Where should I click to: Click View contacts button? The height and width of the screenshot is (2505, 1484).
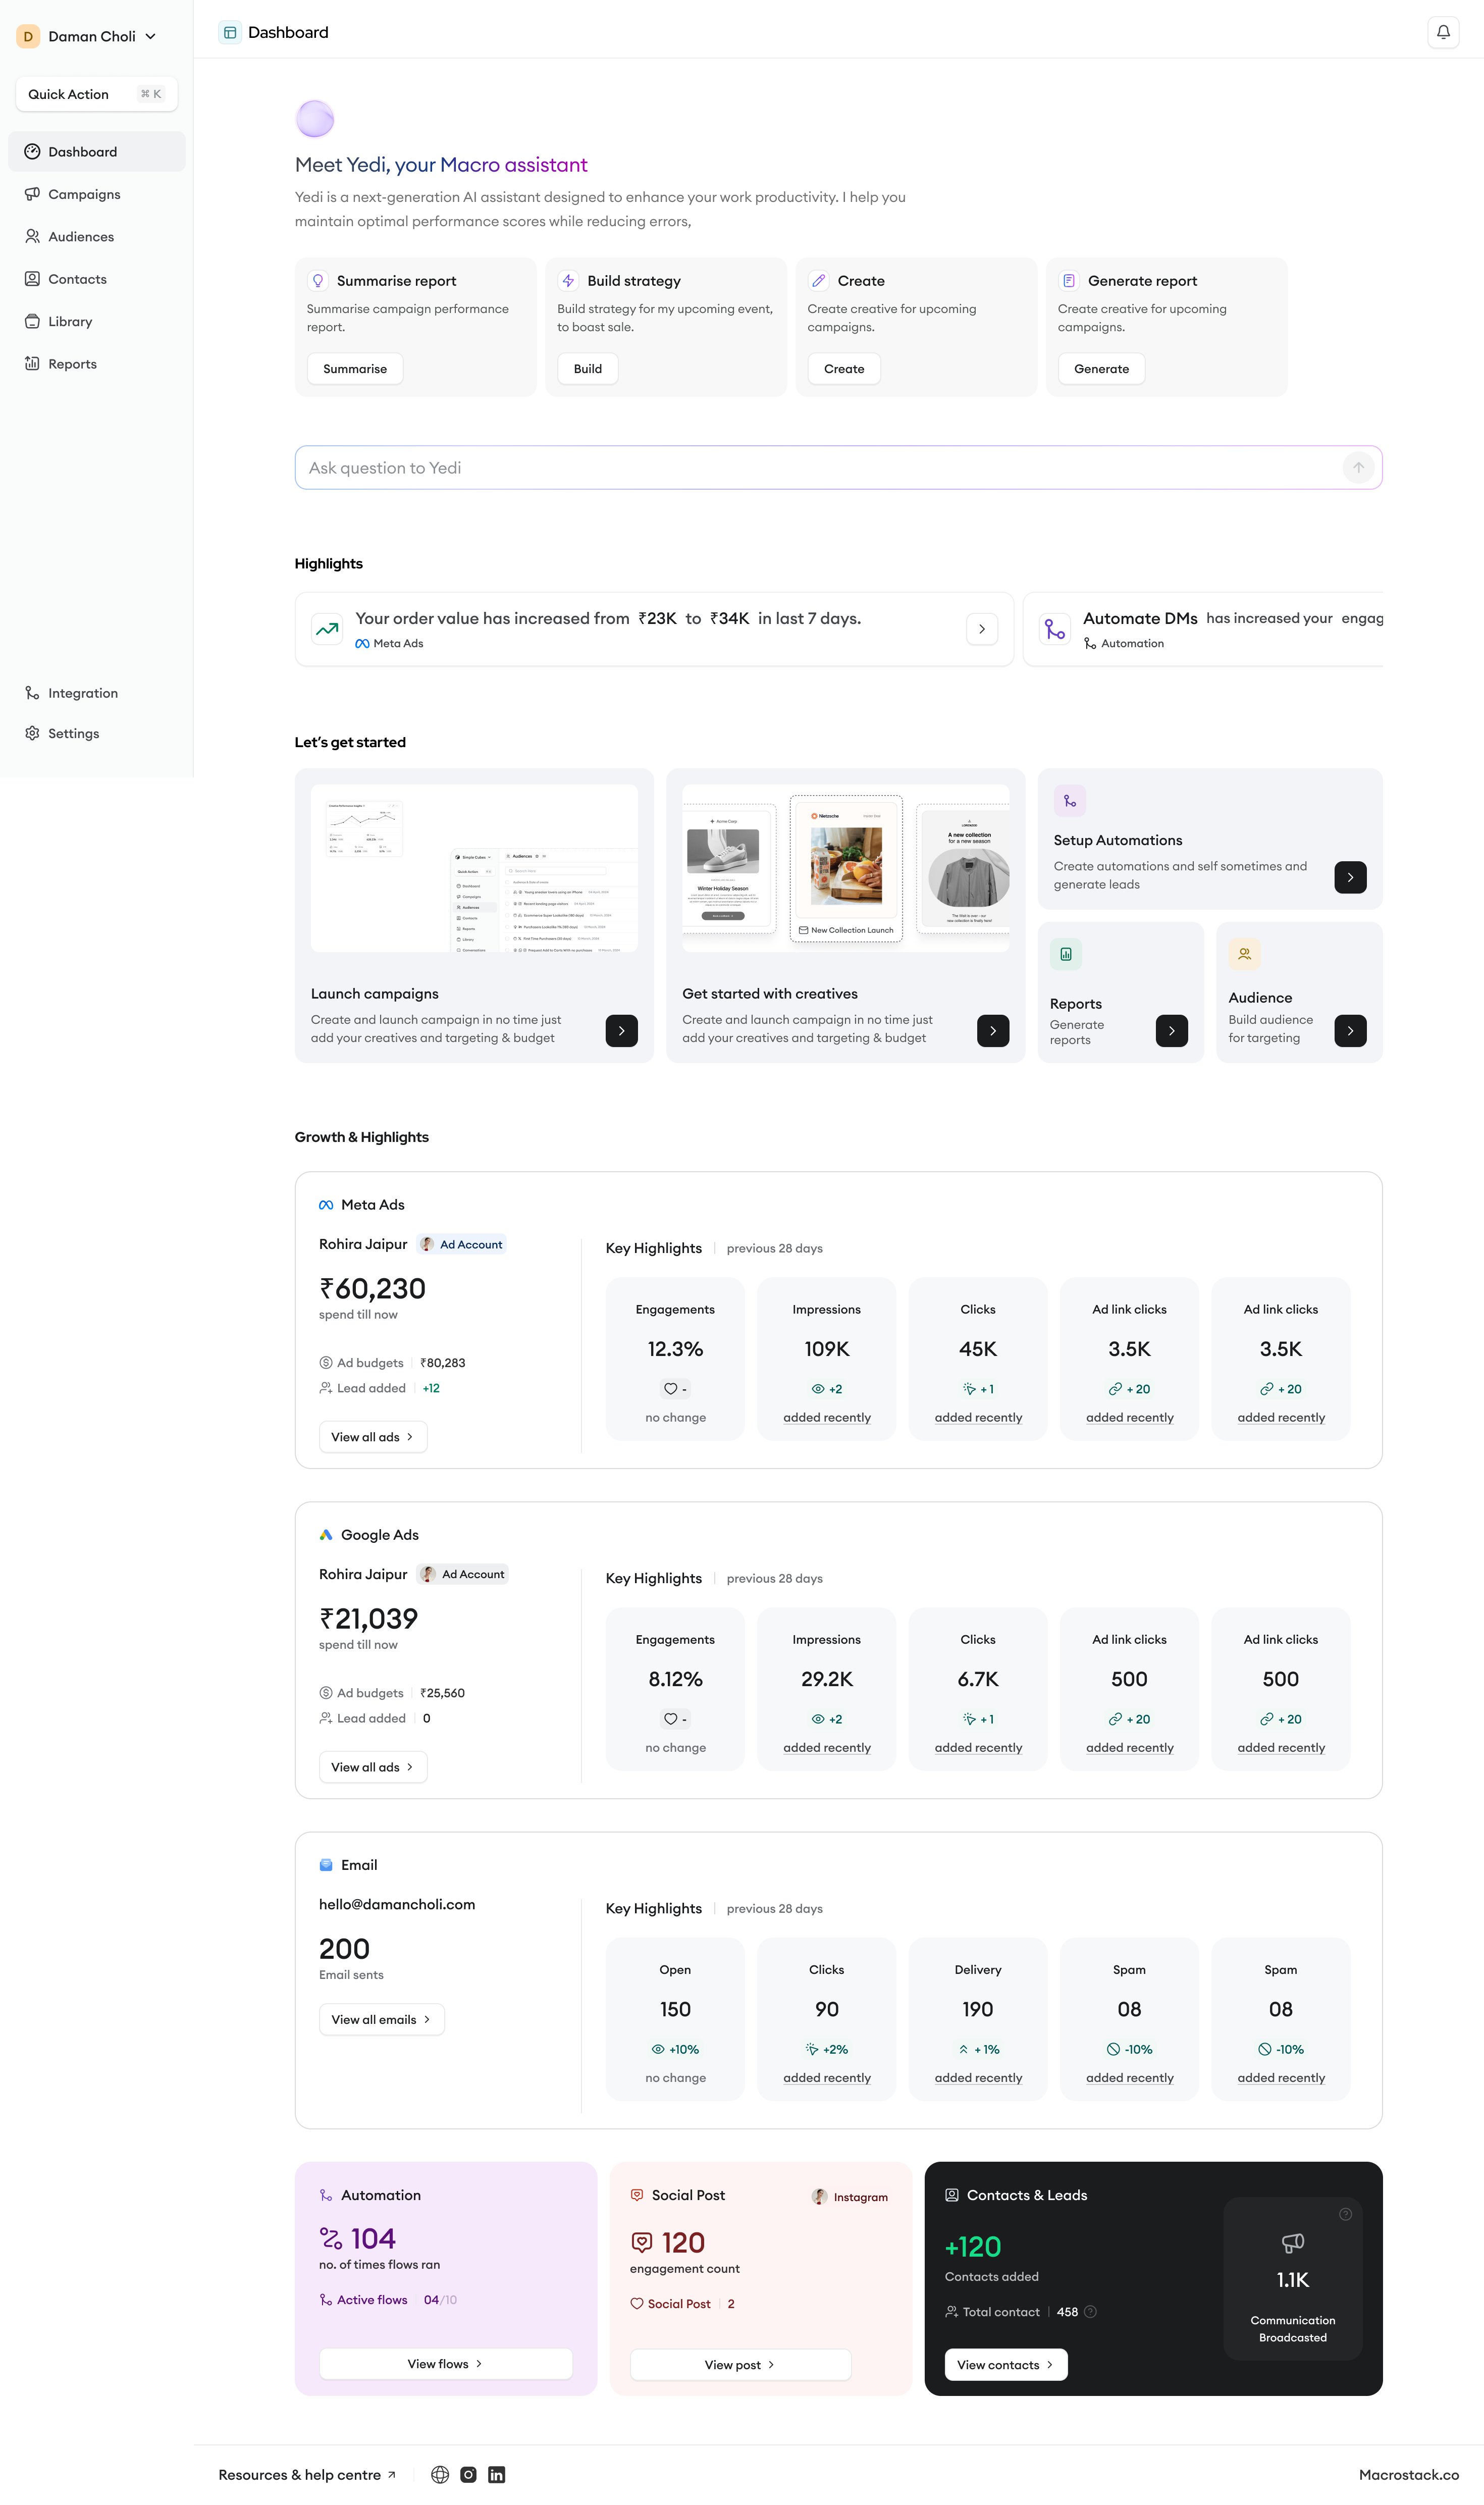click(1006, 2365)
